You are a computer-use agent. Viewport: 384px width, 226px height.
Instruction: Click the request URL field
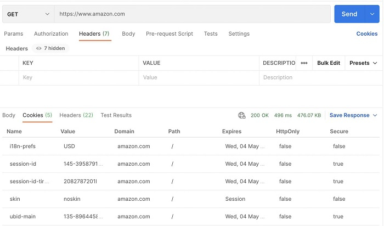click(192, 14)
